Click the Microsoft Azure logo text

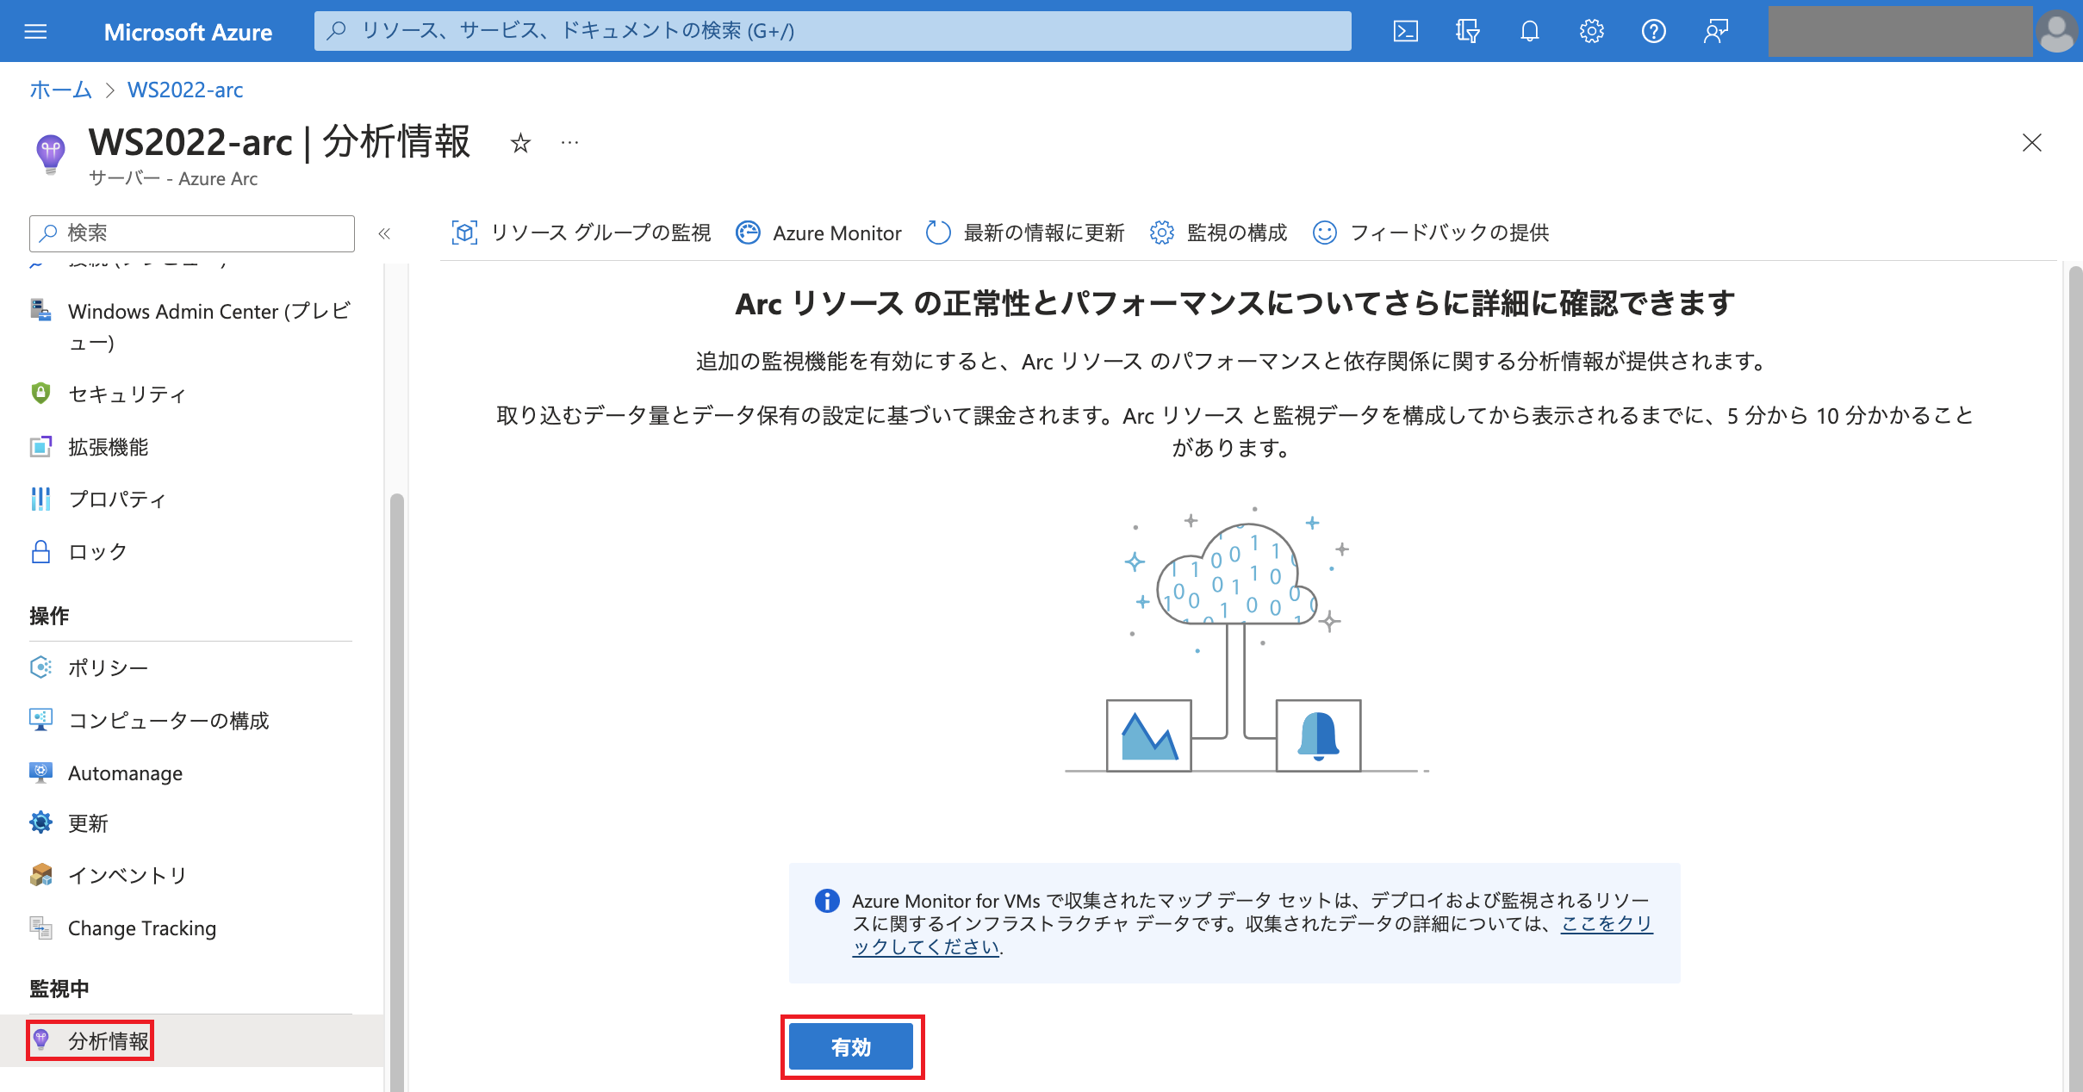[x=188, y=32]
